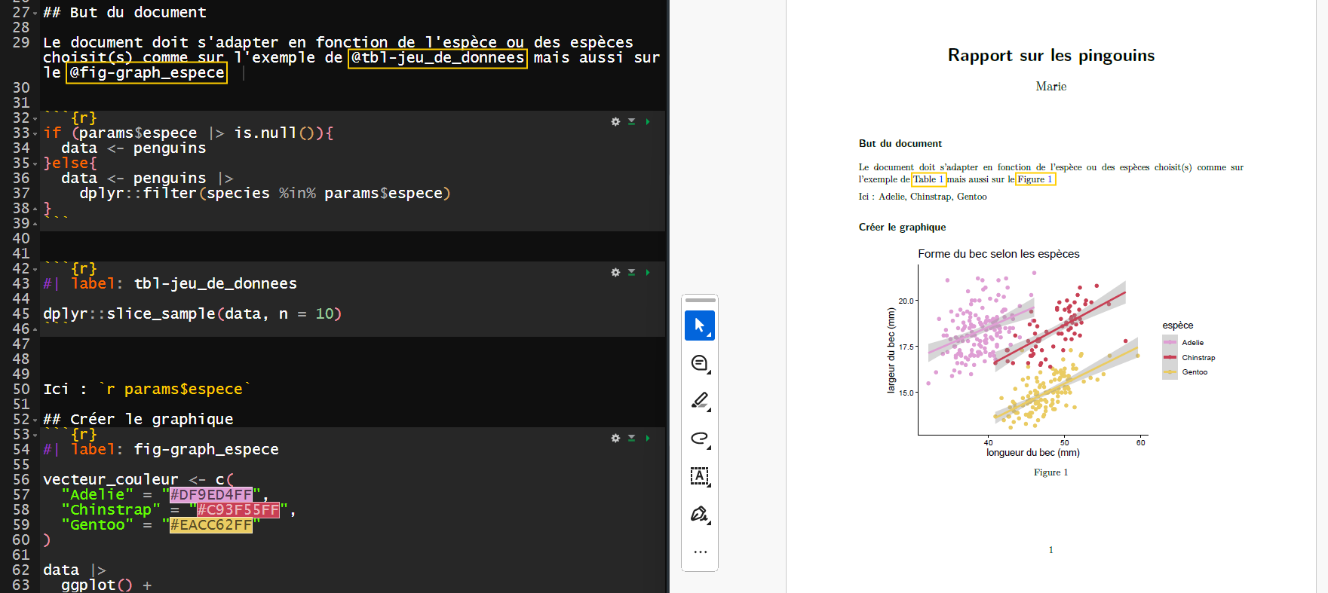This screenshot has width=1328, height=593.
Task: Click the #DF9ED4FF Adelie color preview
Action: click(x=211, y=495)
